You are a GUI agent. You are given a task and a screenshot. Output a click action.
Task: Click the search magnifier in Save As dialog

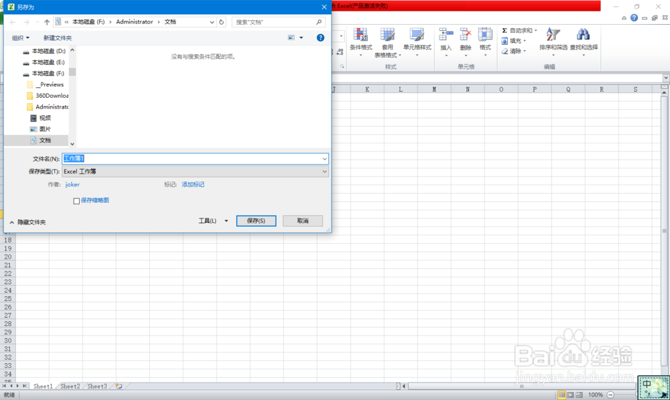click(319, 22)
